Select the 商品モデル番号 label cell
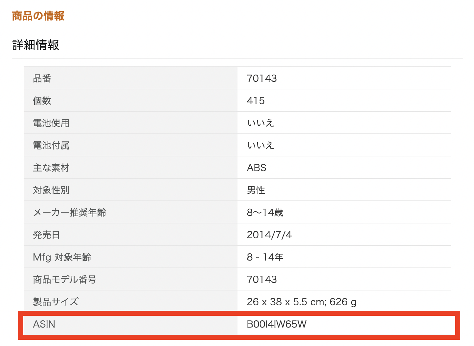Viewport: 474px width, 346px height. [130, 279]
